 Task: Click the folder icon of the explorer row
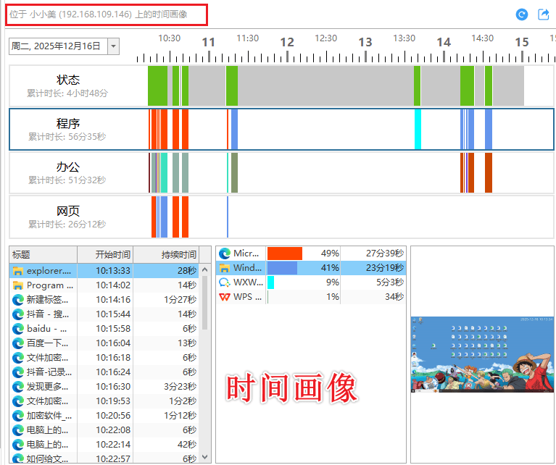[17, 271]
